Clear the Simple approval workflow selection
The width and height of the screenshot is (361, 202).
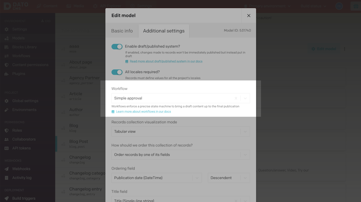pyautogui.click(x=236, y=98)
